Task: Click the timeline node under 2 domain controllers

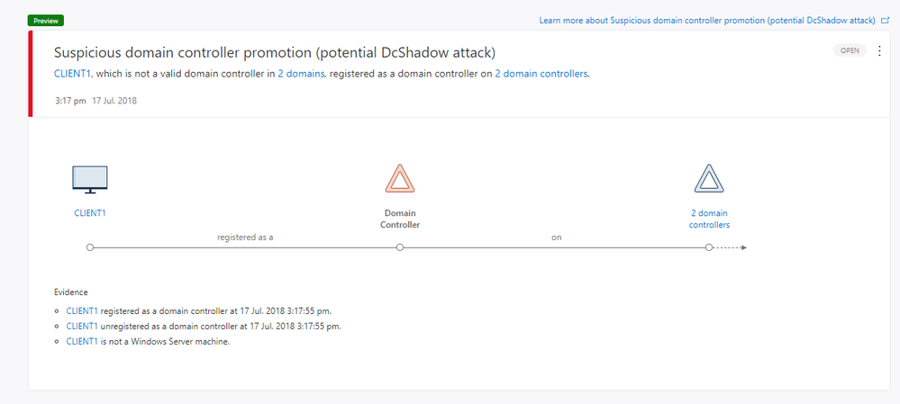Action: [709, 247]
